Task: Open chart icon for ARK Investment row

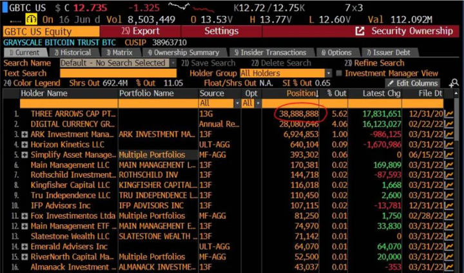Action: [x=449, y=135]
